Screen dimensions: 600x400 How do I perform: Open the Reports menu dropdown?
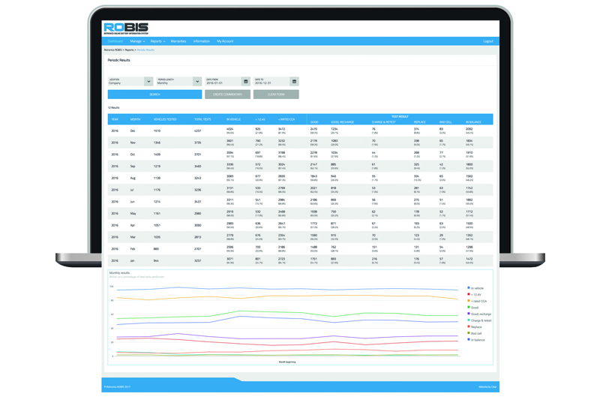pyautogui.click(x=157, y=41)
